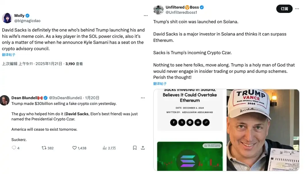305x174 pixels.
Task: Translate Molly's post via 翻译帖子
Action: point(9,54)
